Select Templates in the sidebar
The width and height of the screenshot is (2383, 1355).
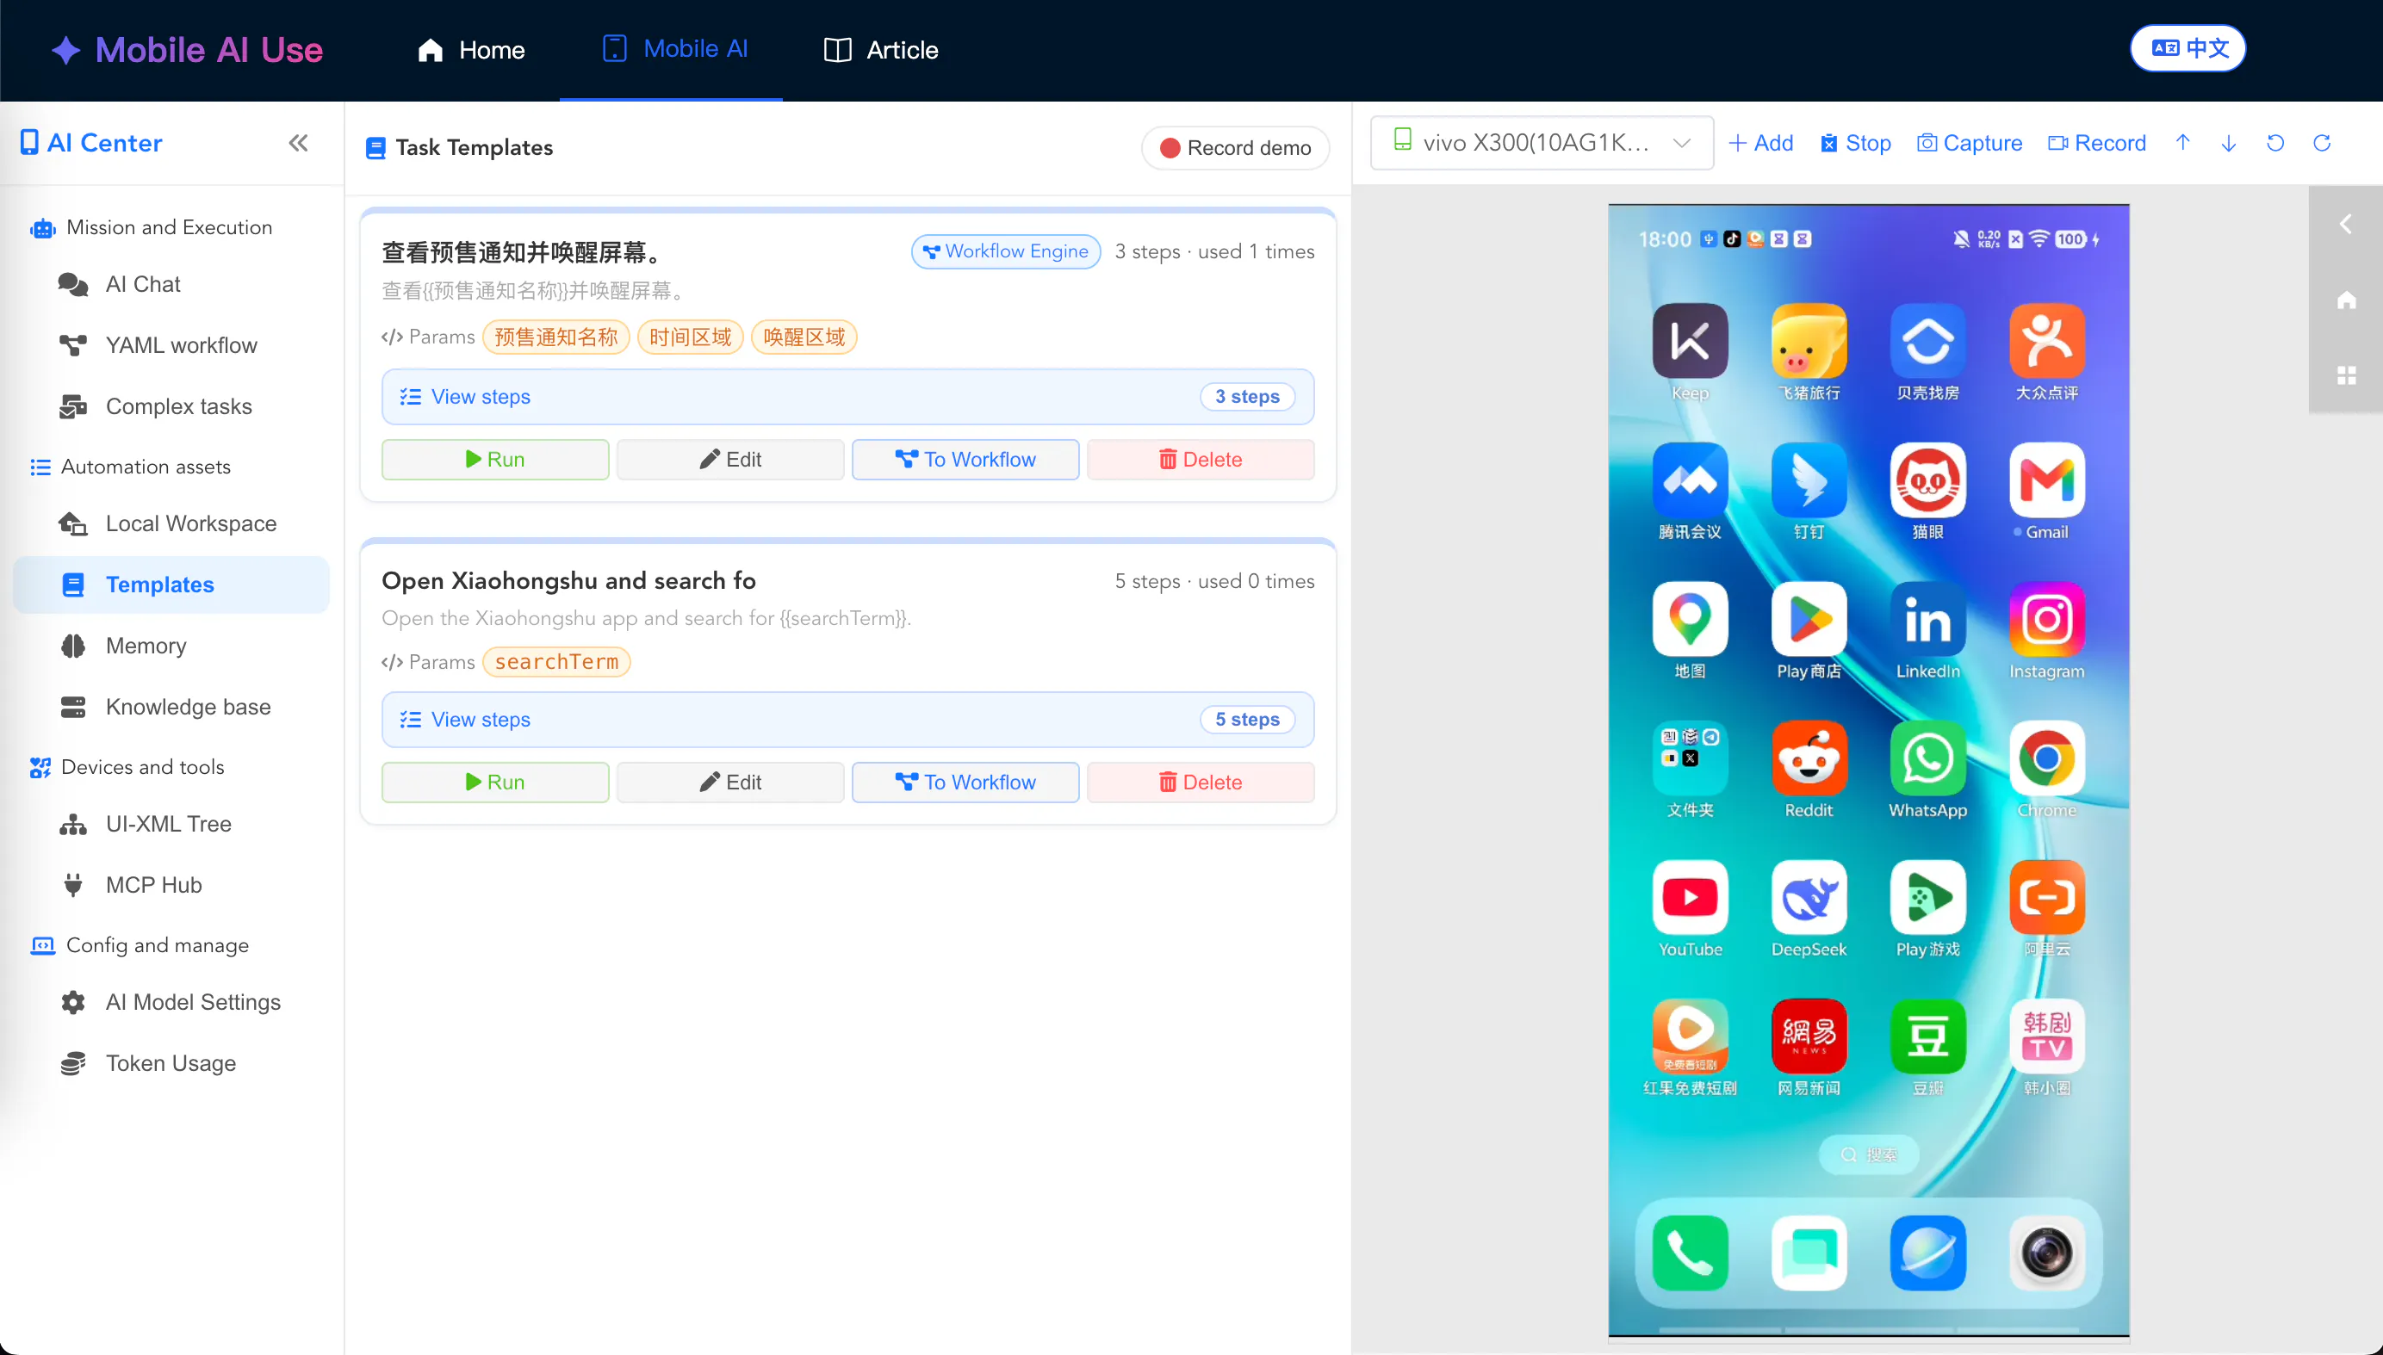[x=171, y=585]
